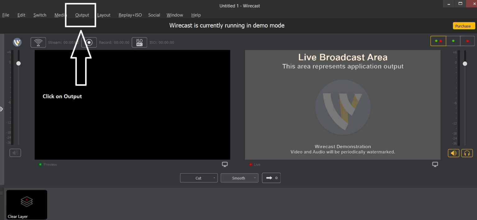Expand the Smooth transition dropdown
This screenshot has width=477, height=220.
pos(239,178)
